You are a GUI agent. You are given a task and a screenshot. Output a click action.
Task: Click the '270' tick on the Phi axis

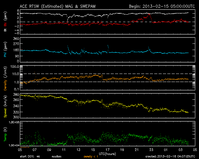coord(16,44)
